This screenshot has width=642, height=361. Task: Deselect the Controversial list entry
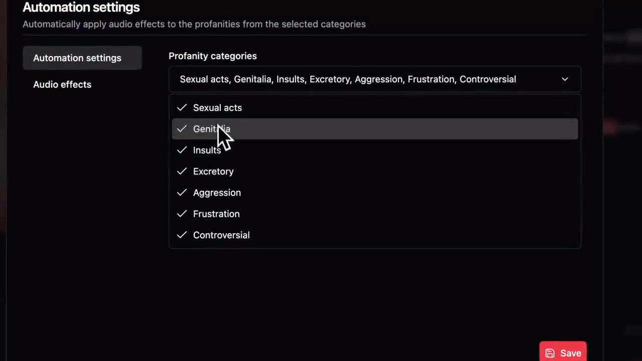tap(375, 235)
